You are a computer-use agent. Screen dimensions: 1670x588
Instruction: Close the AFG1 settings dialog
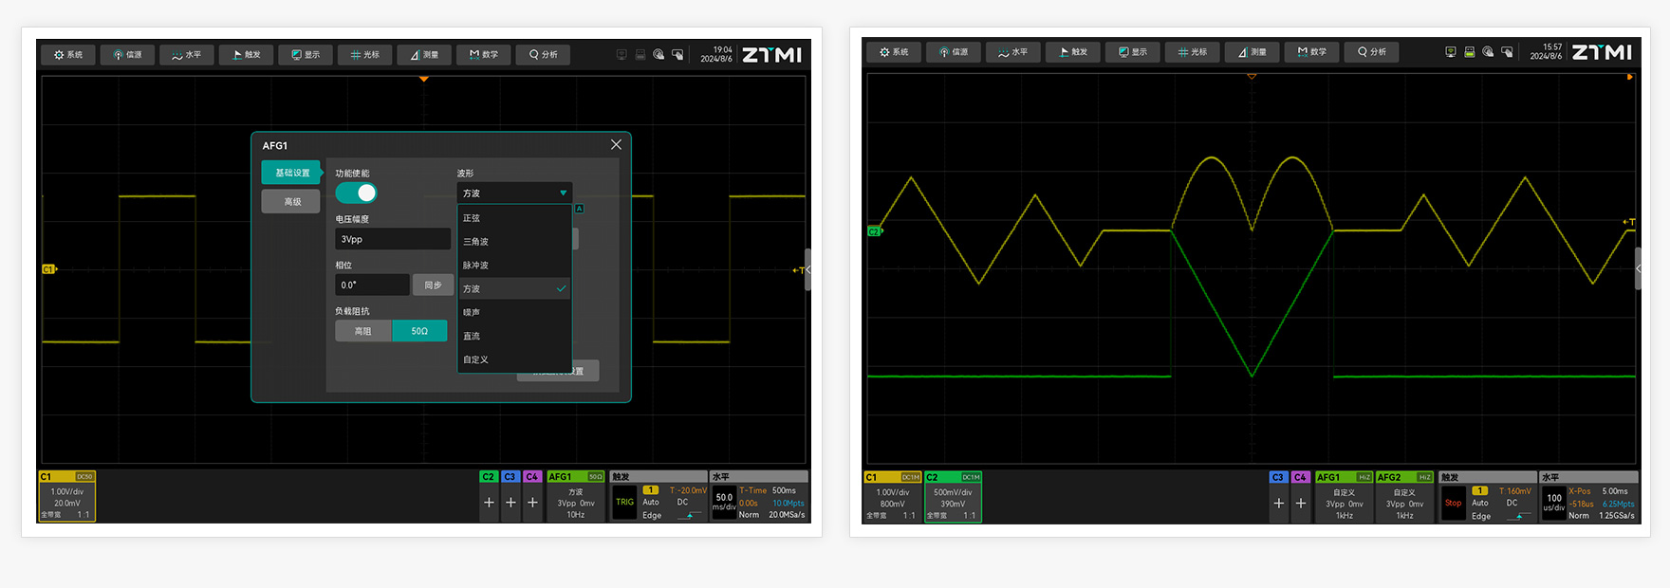click(x=616, y=144)
